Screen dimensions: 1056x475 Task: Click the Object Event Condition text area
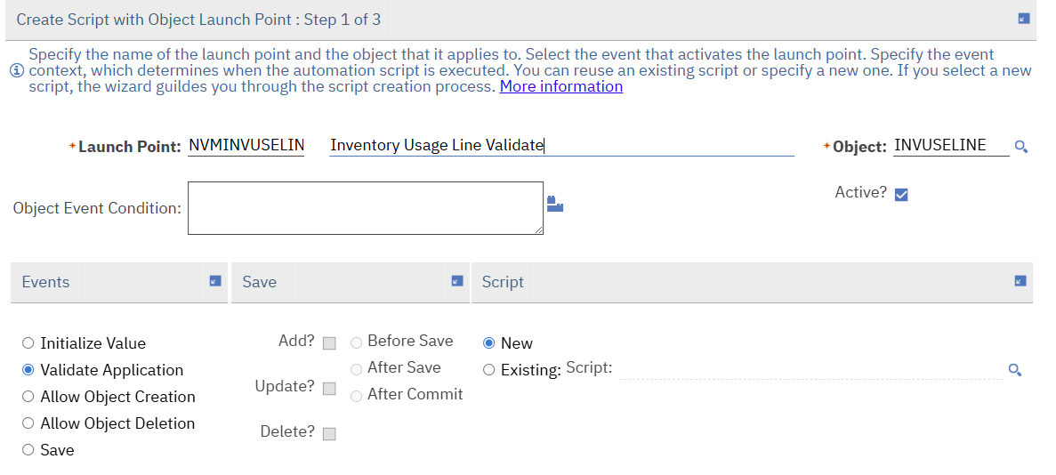tap(365, 208)
